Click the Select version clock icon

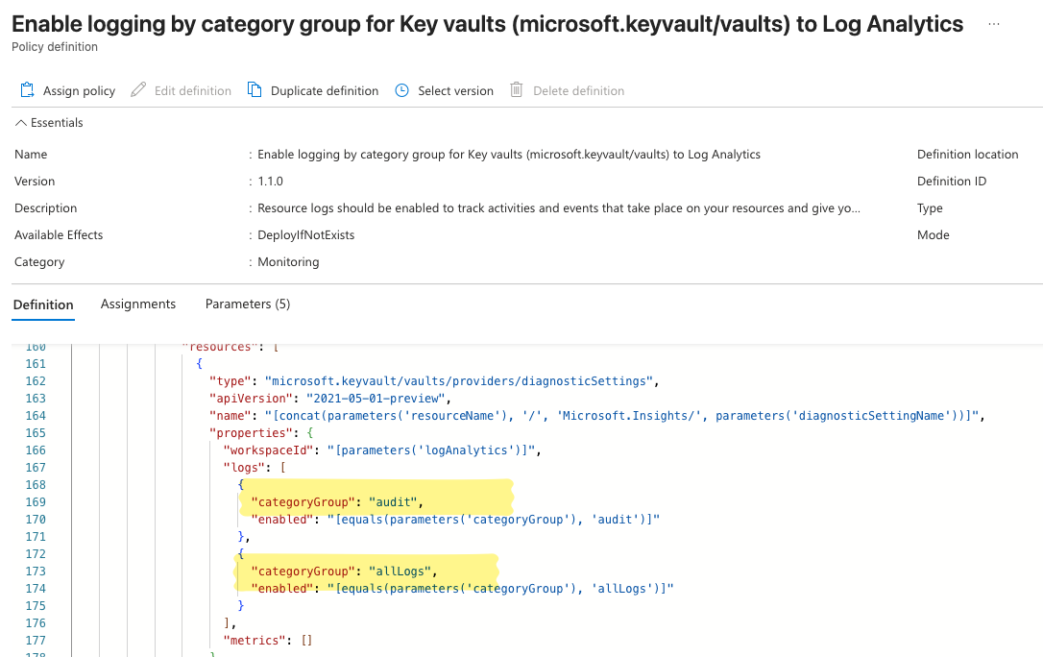click(x=401, y=90)
